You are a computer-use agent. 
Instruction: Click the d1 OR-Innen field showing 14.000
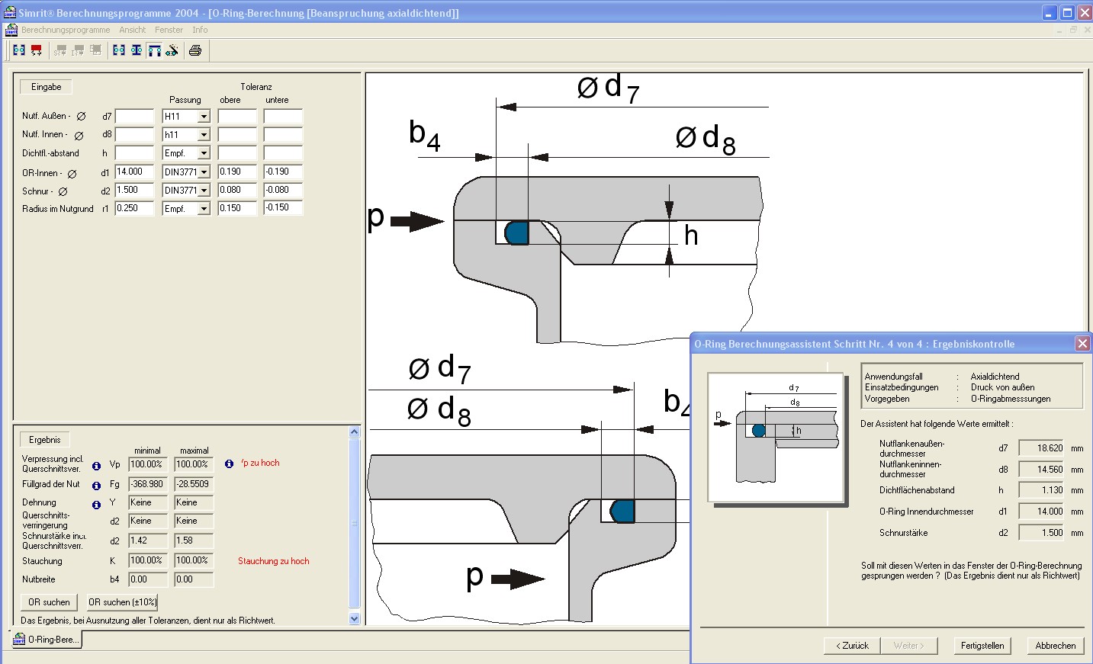pyautogui.click(x=134, y=172)
